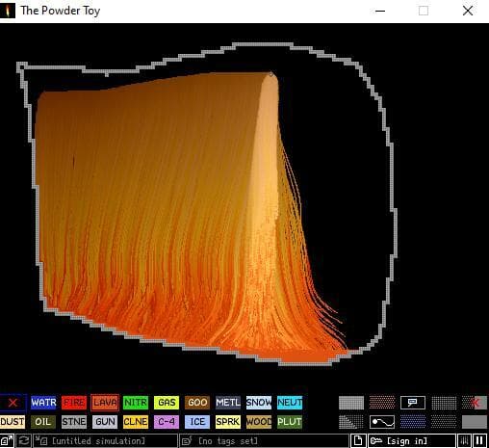The width and height of the screenshot is (489, 448).
Task: Select the solid light-gray wall tool
Action: [351, 403]
